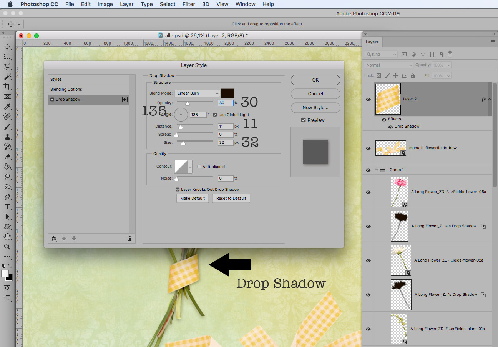Screen dimensions: 498x347
Task: Collapse the Group 1 folder
Action: coord(377,170)
